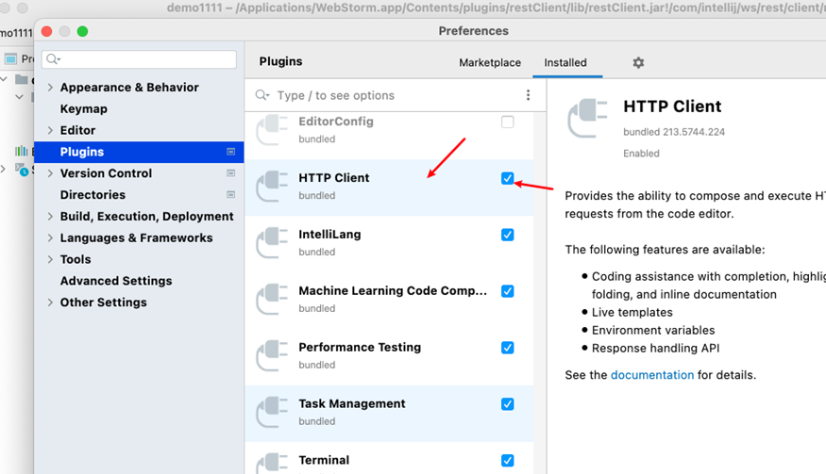Select the IntelliLang plugin row
Screen dimensions: 826x474
389,243
